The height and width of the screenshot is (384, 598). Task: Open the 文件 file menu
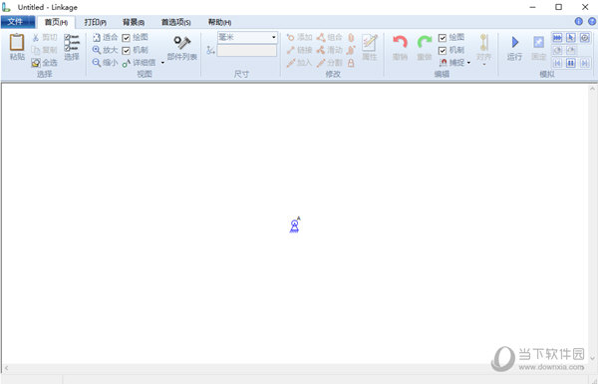[18, 22]
